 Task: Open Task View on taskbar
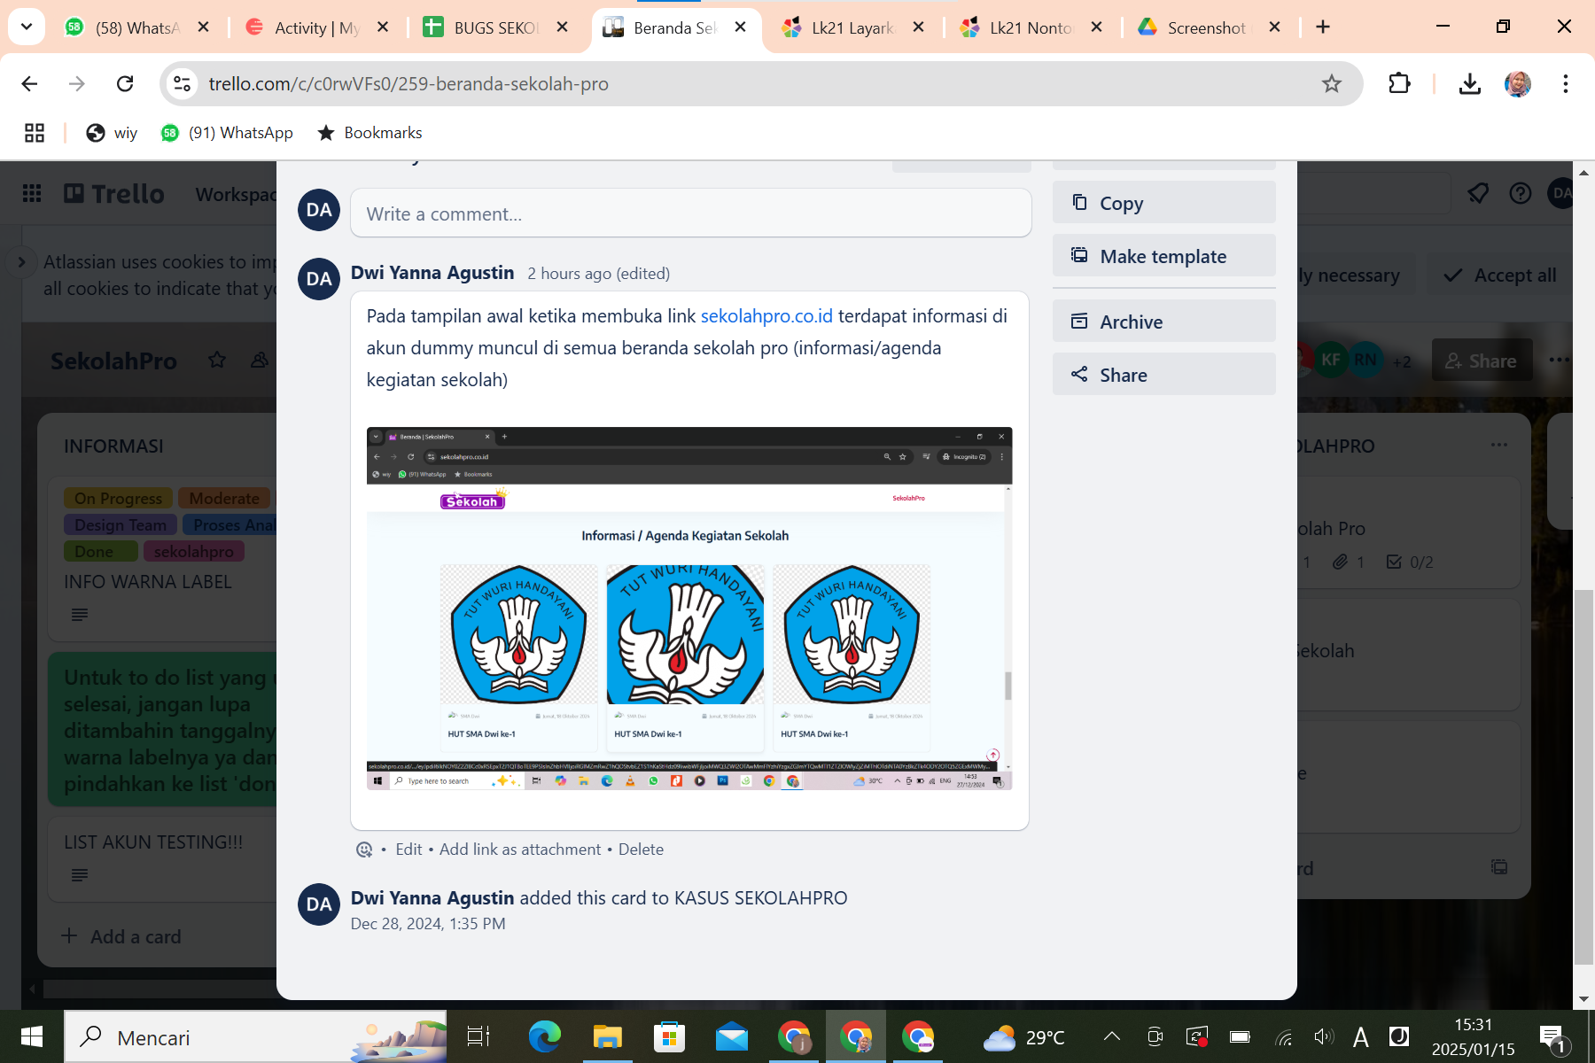tap(478, 1037)
